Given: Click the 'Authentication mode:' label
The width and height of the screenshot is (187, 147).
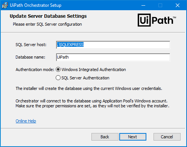Looking at the screenshot, I should pos(35,70).
